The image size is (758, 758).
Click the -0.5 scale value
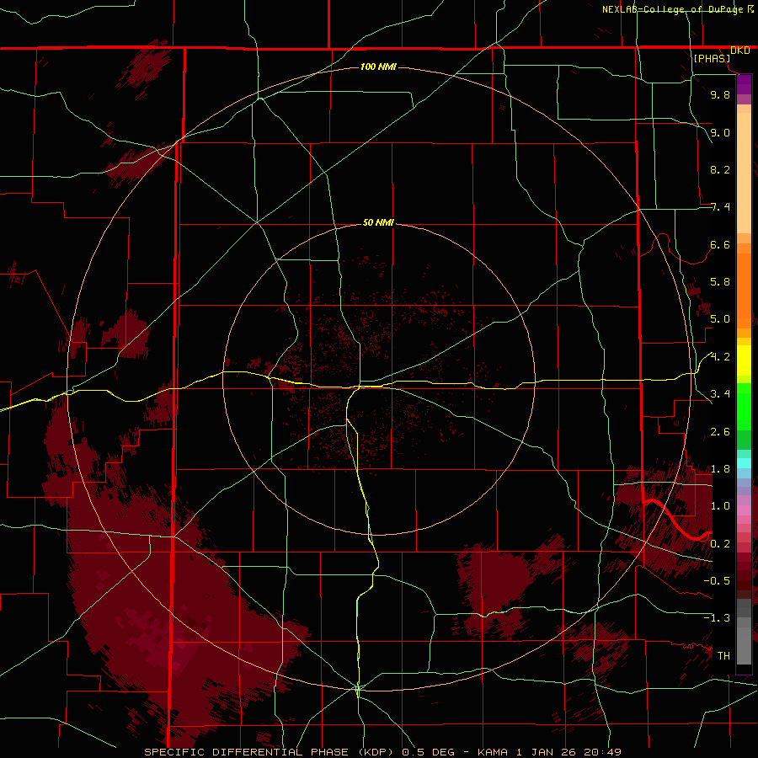717,580
